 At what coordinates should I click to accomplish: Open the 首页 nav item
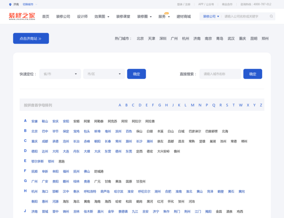click(x=45, y=17)
